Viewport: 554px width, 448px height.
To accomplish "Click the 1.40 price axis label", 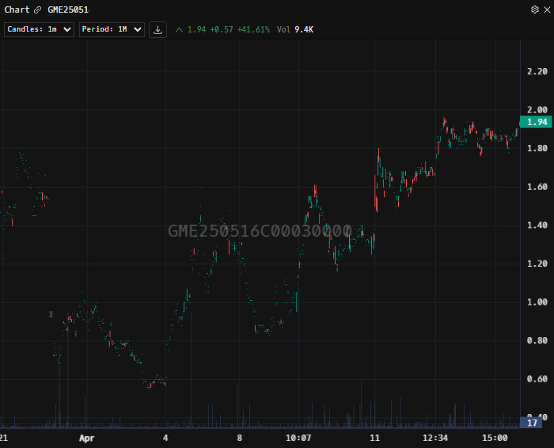I will (537, 226).
